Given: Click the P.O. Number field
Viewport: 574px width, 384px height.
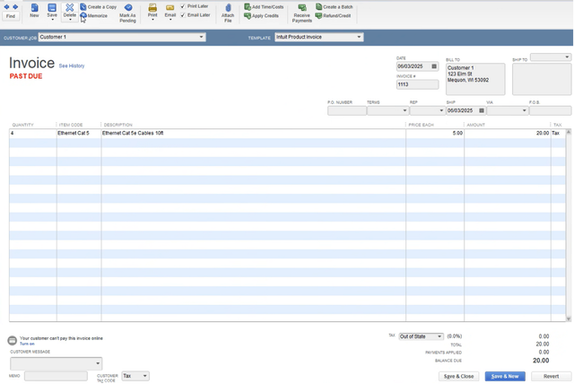Looking at the screenshot, I should click(x=347, y=110).
